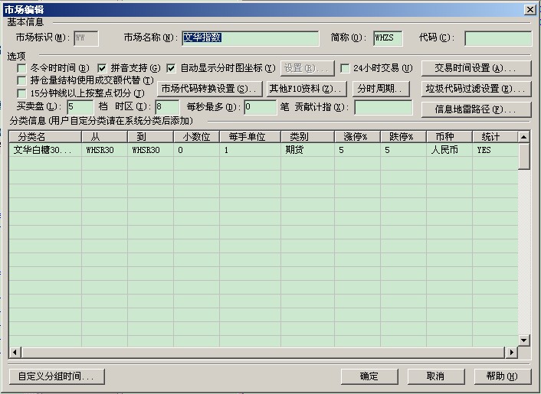Uncheck the 拼音支持 checkbox
The height and width of the screenshot is (394, 541).
click(x=102, y=68)
